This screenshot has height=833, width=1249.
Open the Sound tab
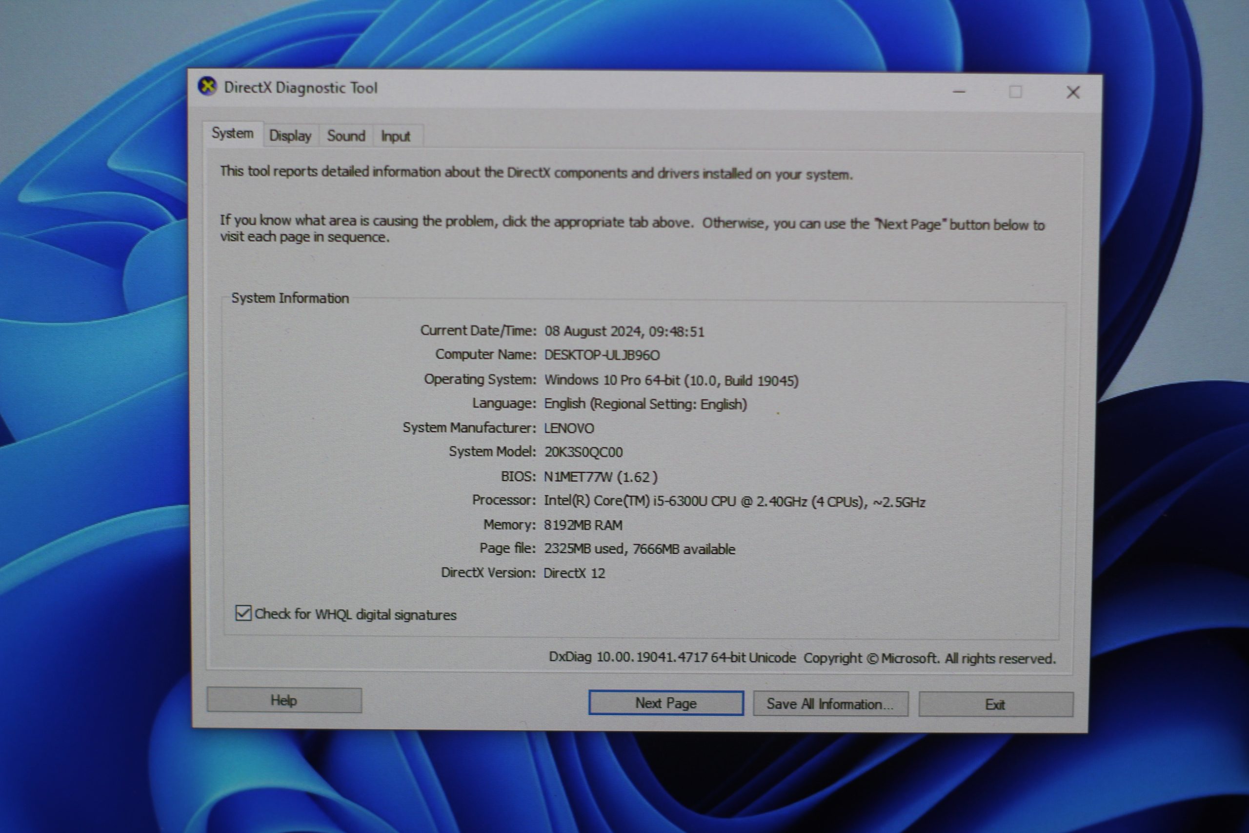tap(346, 136)
